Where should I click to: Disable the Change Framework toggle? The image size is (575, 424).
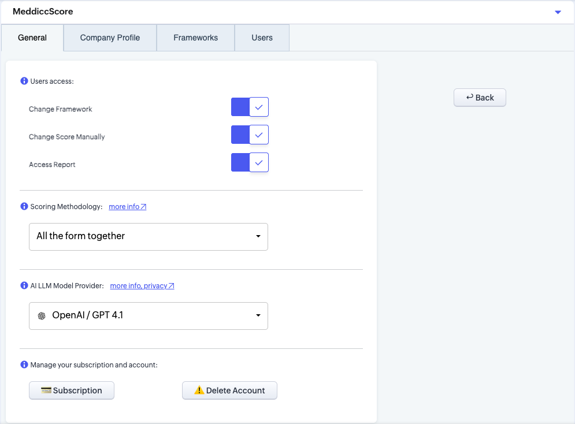click(250, 107)
